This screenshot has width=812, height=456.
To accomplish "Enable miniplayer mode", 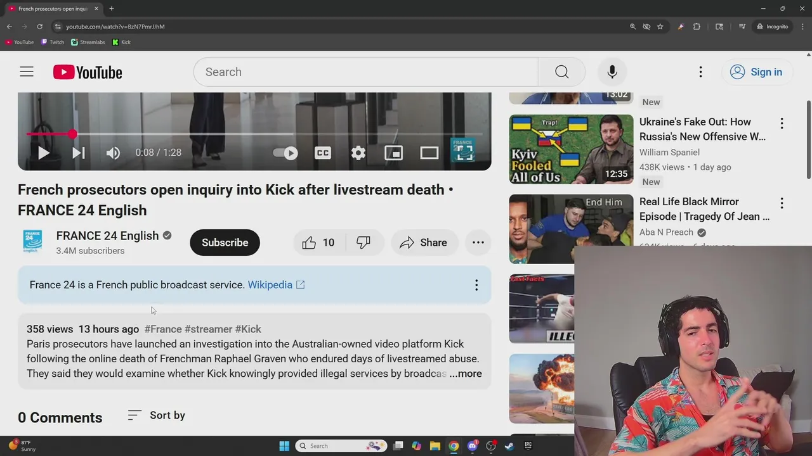I will coord(393,153).
